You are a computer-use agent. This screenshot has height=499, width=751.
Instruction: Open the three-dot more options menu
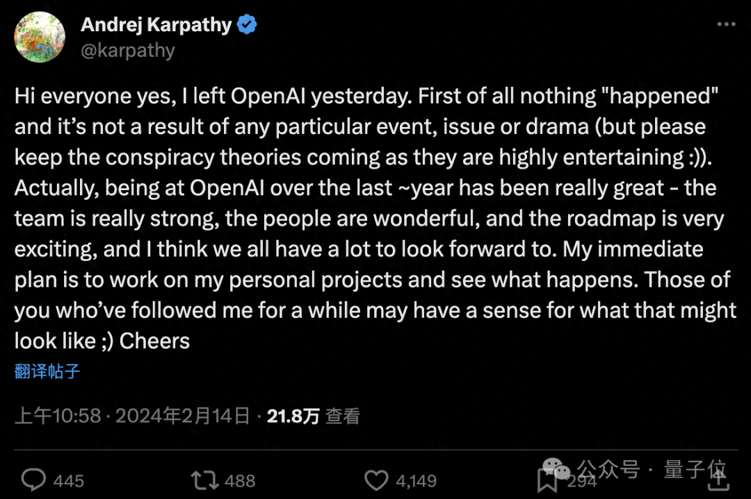pos(725,25)
